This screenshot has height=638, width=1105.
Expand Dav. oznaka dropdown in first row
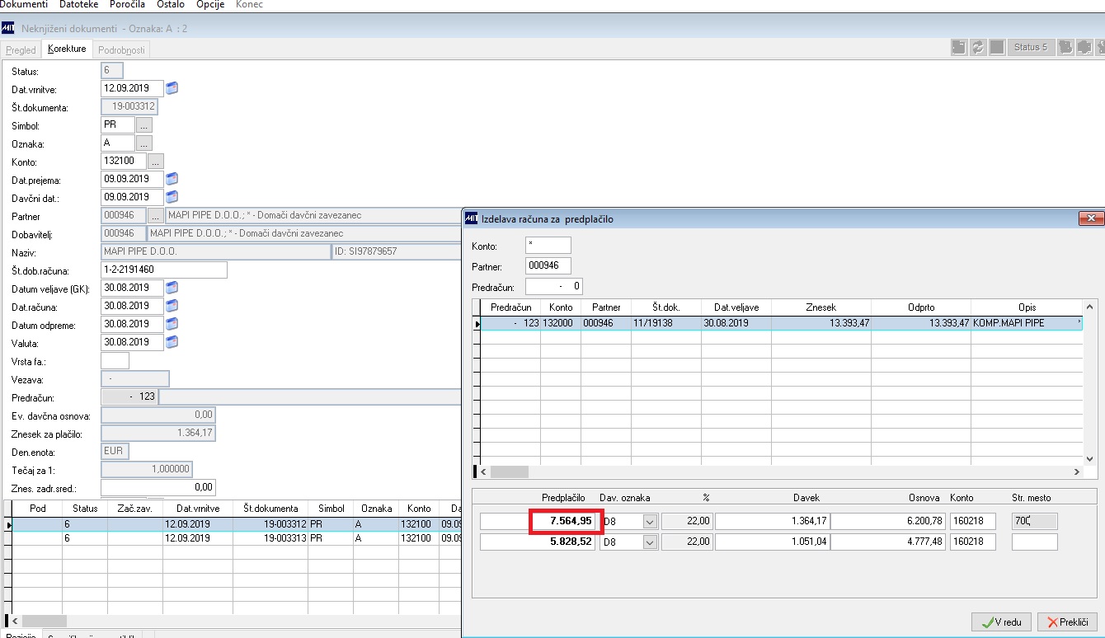(x=649, y=521)
